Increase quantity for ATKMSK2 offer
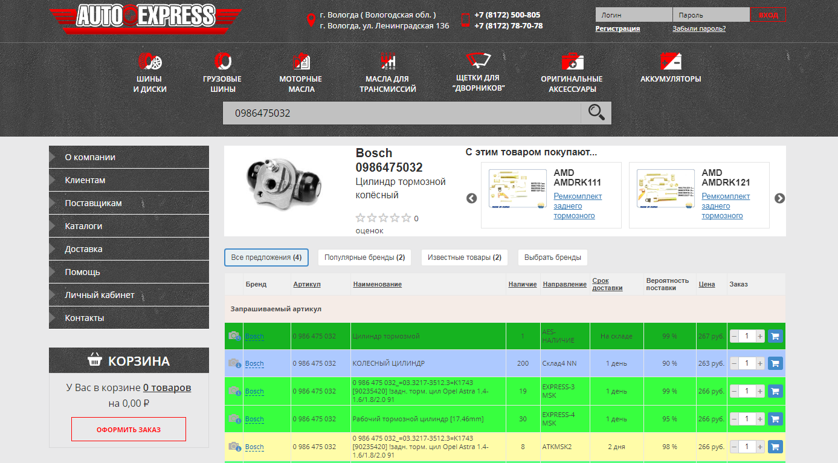The height and width of the screenshot is (463, 838). [x=760, y=447]
